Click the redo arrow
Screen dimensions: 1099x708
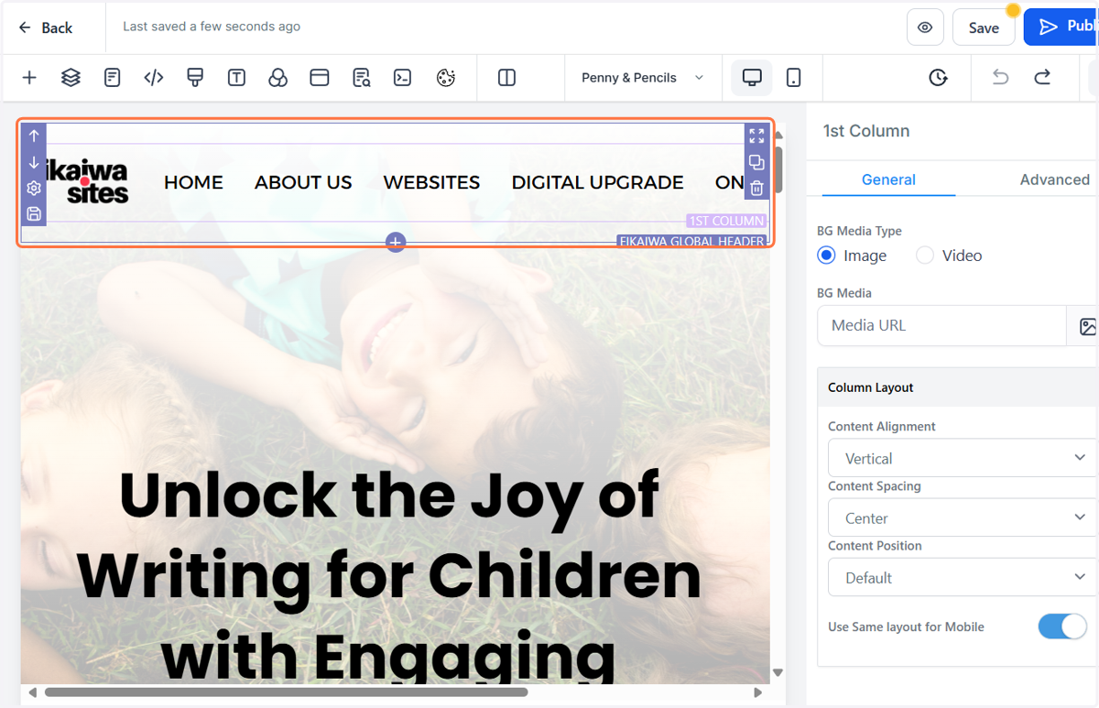(1042, 78)
